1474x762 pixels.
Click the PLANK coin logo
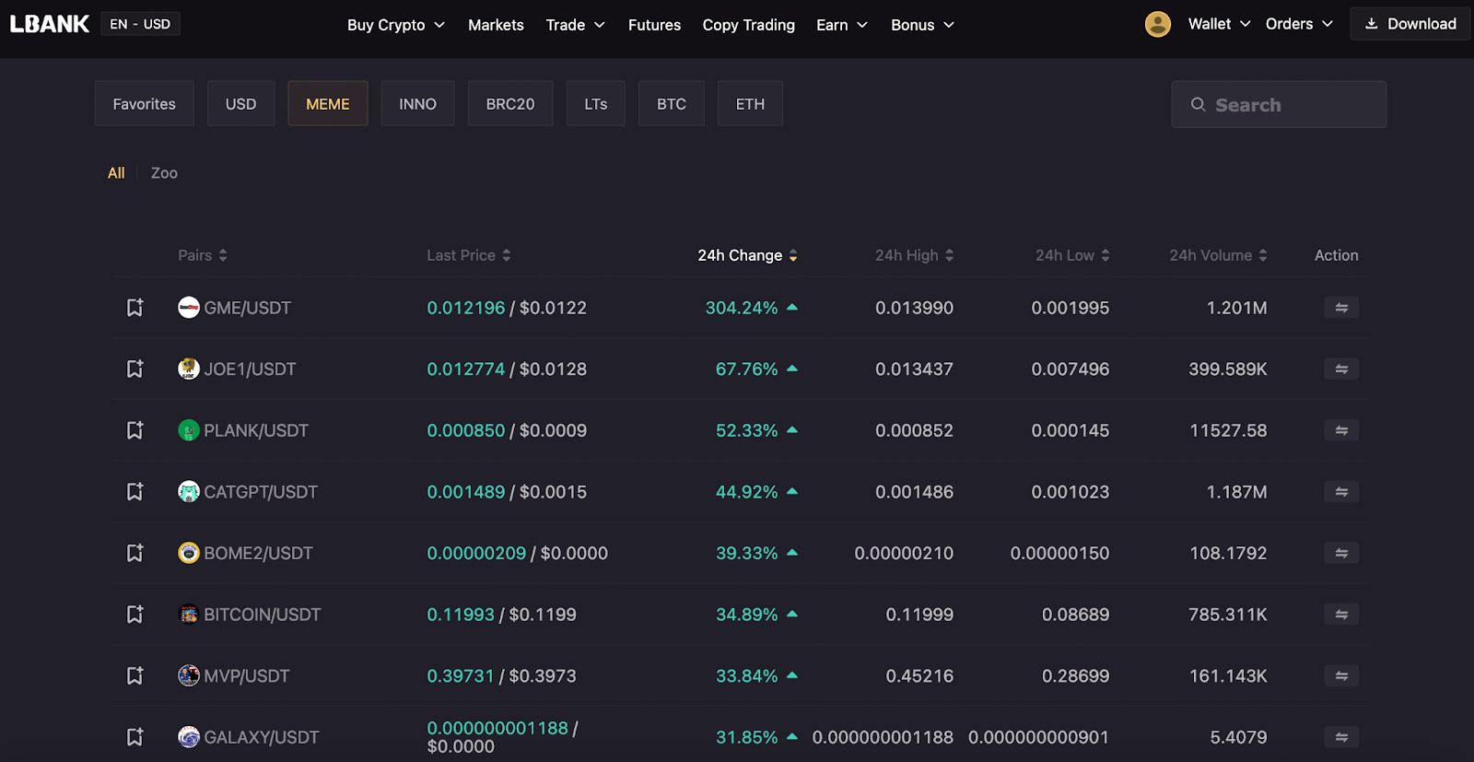[x=189, y=430]
